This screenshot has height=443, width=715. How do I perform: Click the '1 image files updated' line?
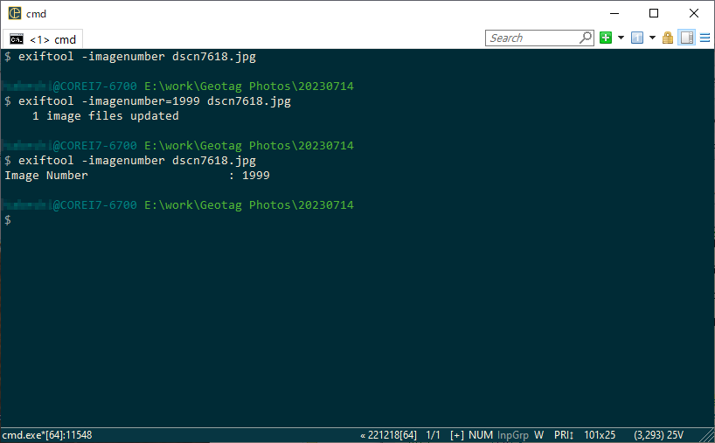tap(106, 116)
